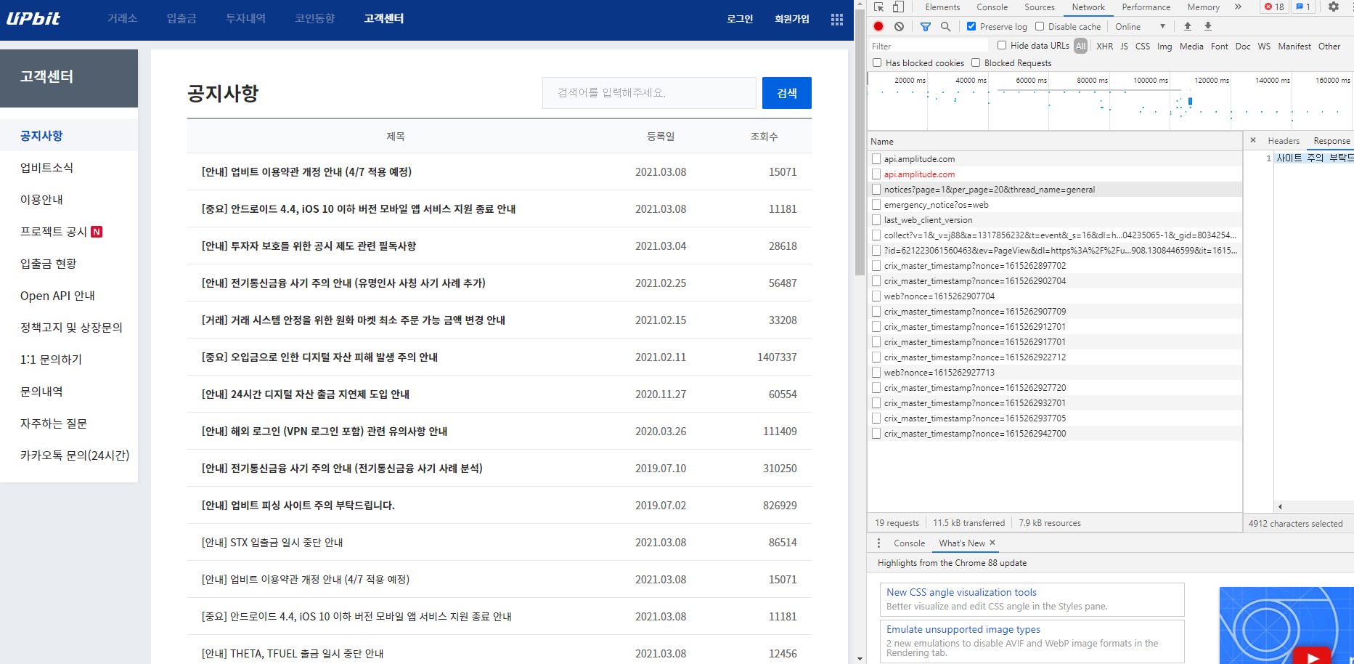This screenshot has width=1354, height=664.
Task: Open the Online throttling dropdown
Action: 1140,26
